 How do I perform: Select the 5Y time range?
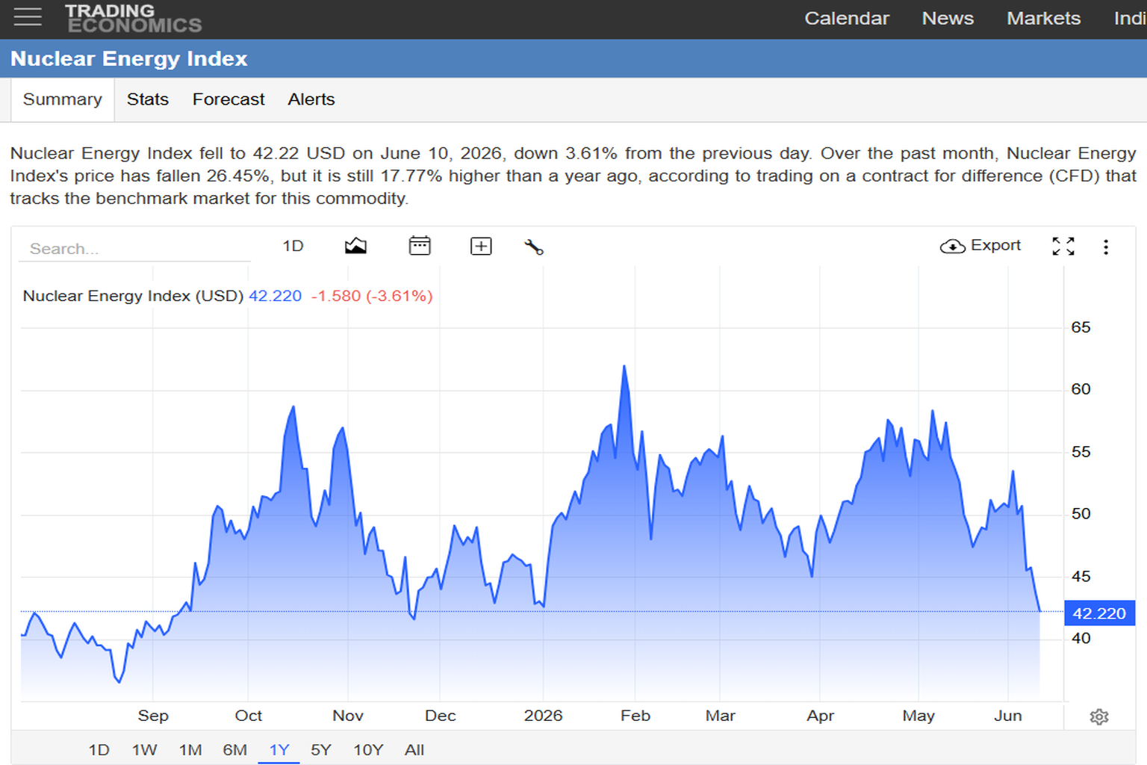coord(321,750)
